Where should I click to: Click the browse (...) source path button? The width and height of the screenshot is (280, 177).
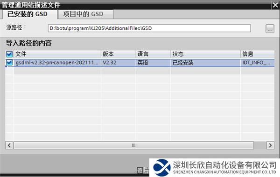pyautogui.click(x=270, y=29)
